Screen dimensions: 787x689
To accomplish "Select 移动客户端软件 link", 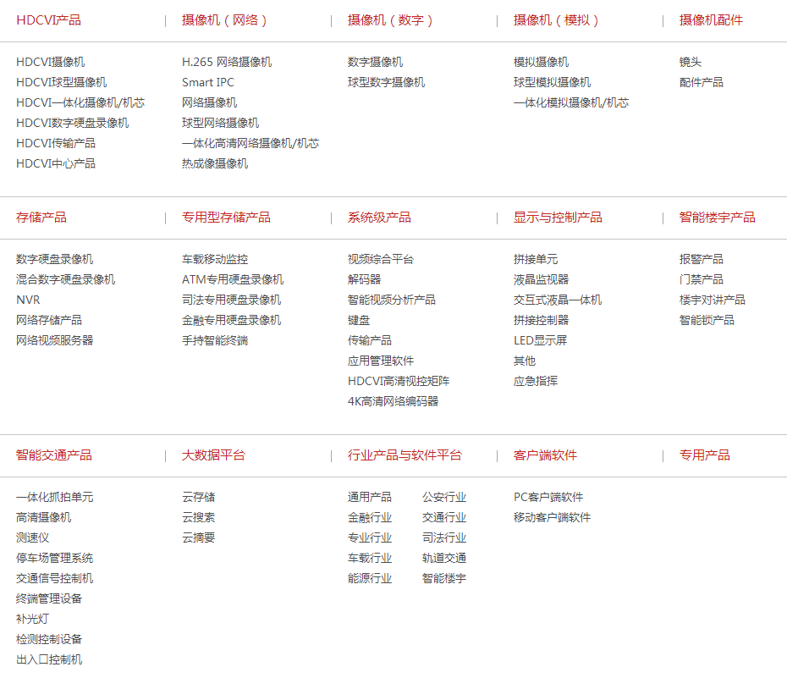I will pyautogui.click(x=552, y=517).
